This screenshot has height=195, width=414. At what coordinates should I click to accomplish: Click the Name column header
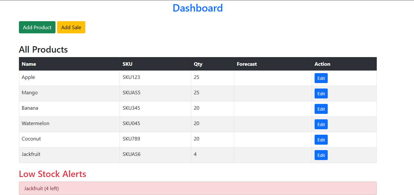click(x=69, y=64)
